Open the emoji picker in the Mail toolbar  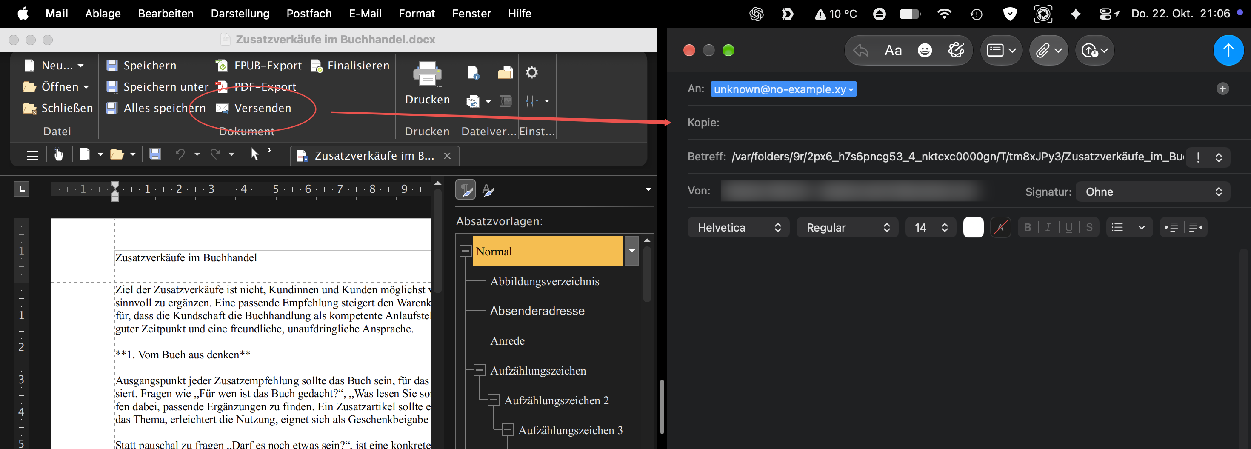pos(925,50)
